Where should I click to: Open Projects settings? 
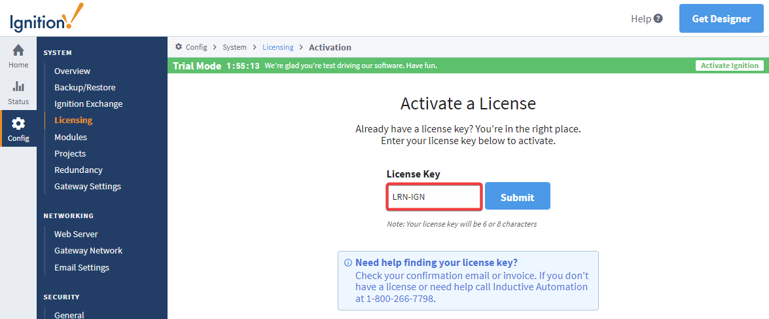pos(70,154)
